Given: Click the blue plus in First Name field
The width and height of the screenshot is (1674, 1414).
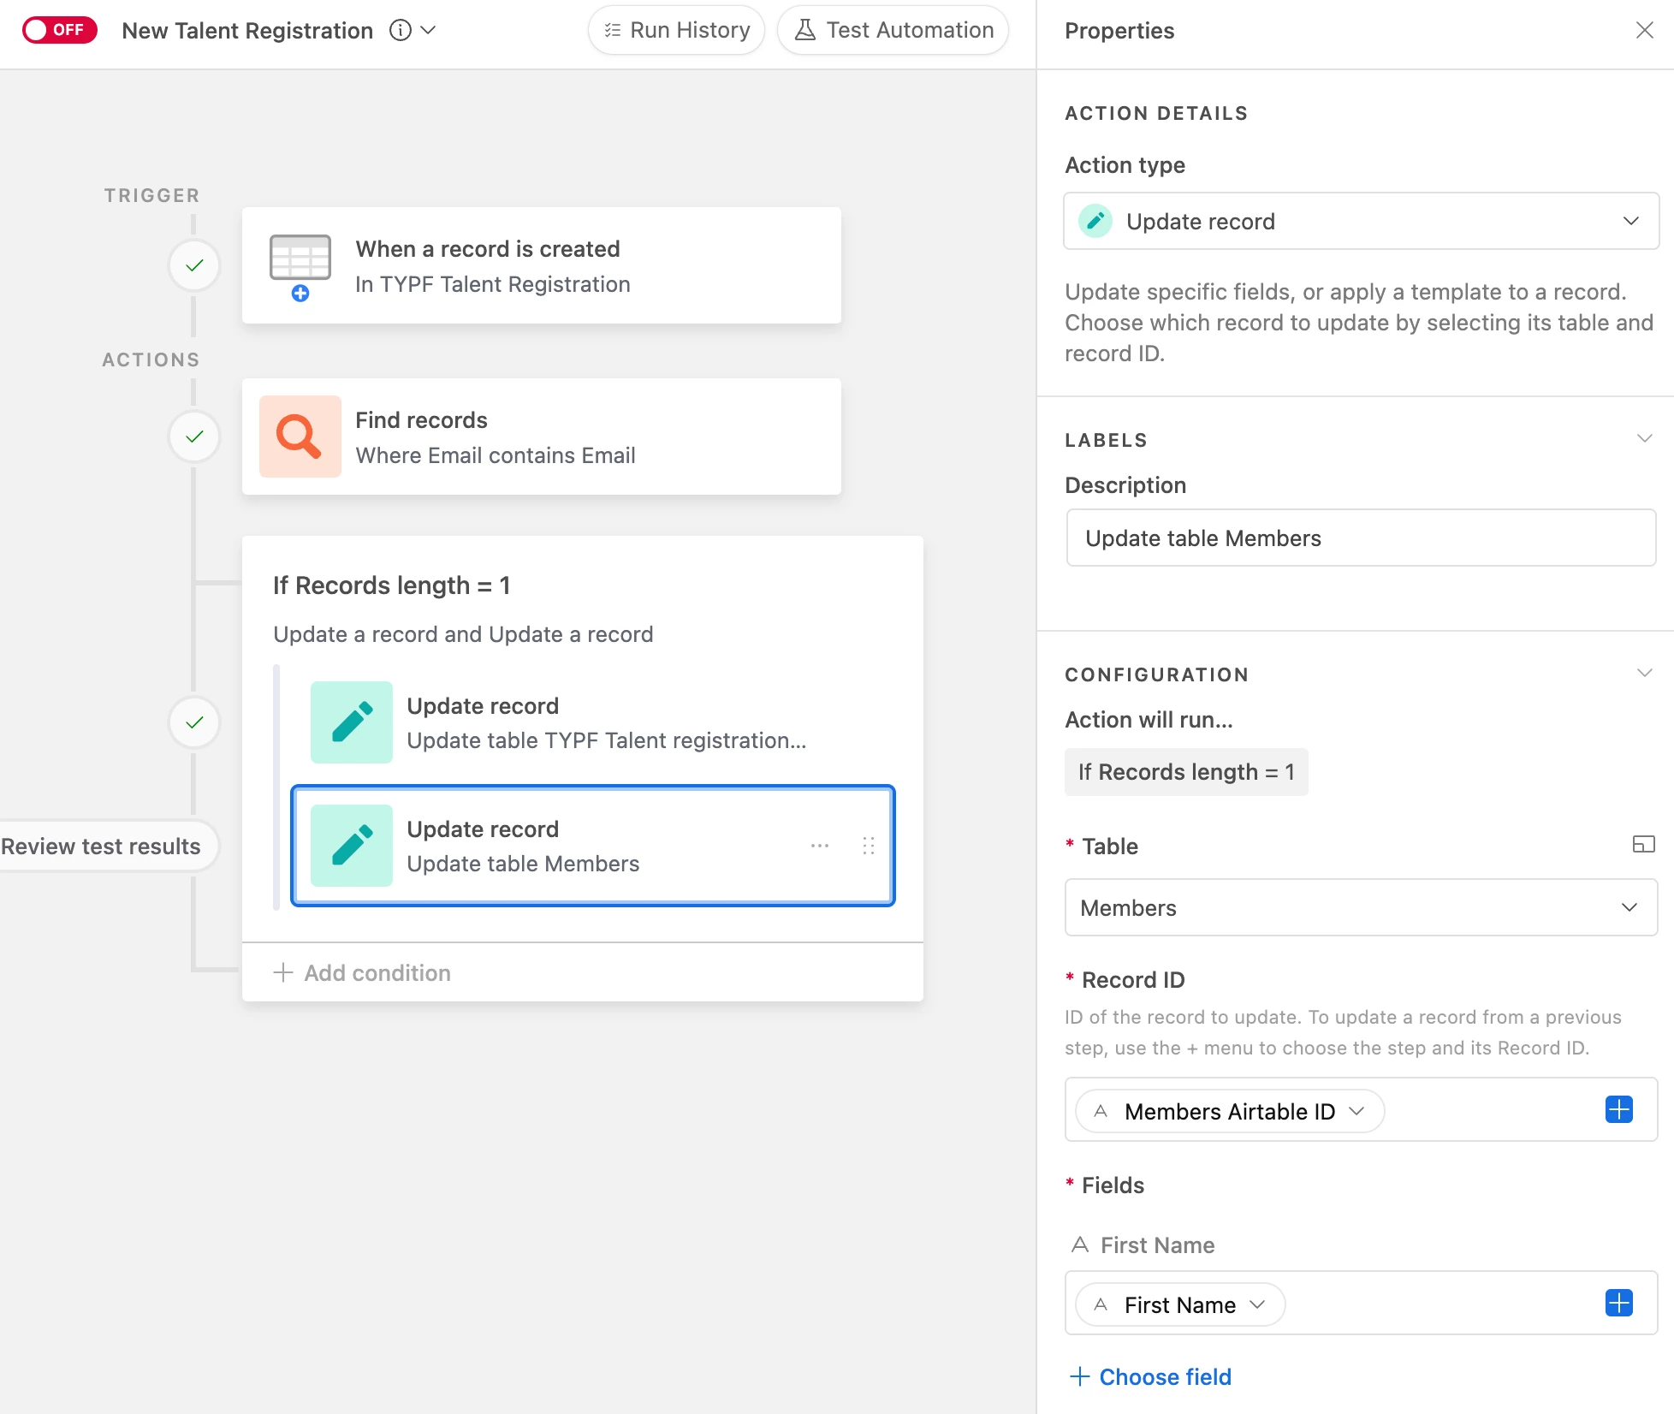Looking at the screenshot, I should pyautogui.click(x=1618, y=1304).
